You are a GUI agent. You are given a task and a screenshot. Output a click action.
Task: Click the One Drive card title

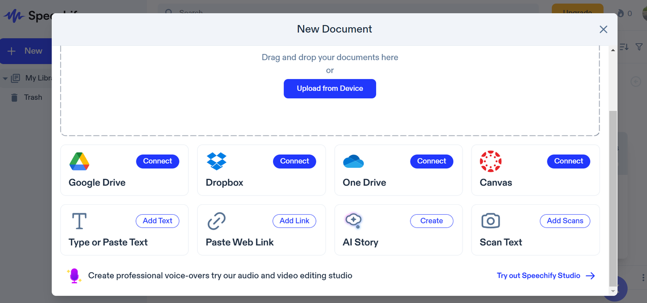click(x=364, y=183)
